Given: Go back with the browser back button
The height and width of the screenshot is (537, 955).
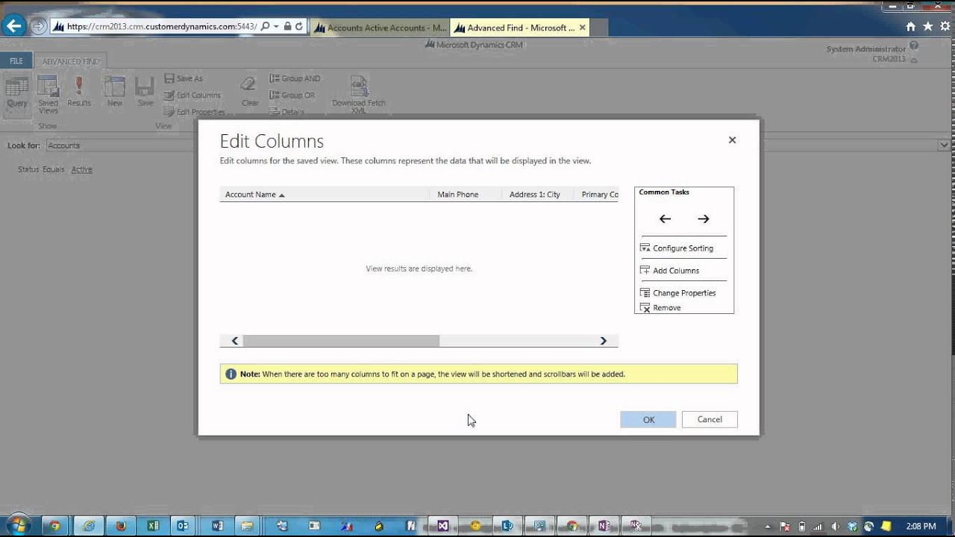Looking at the screenshot, I should coord(13,26).
